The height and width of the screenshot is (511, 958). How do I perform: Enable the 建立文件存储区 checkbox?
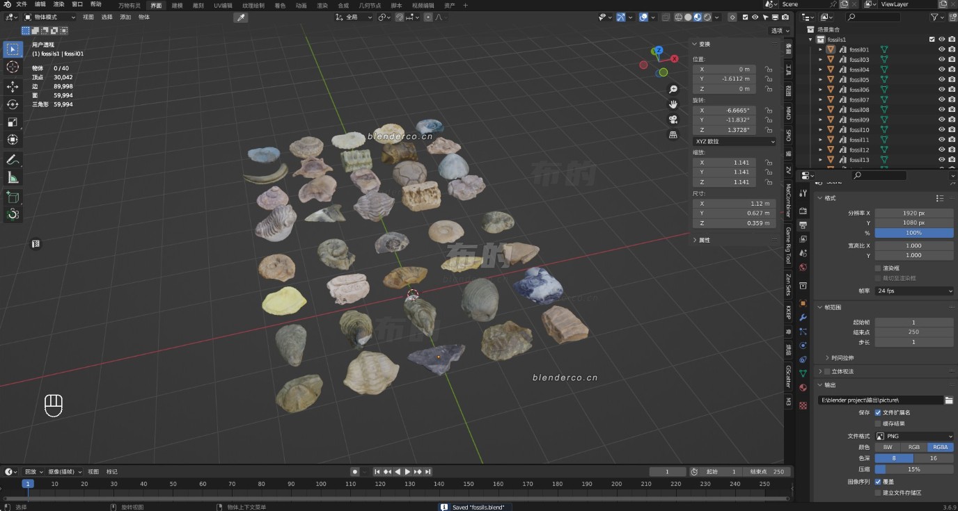[878, 493]
